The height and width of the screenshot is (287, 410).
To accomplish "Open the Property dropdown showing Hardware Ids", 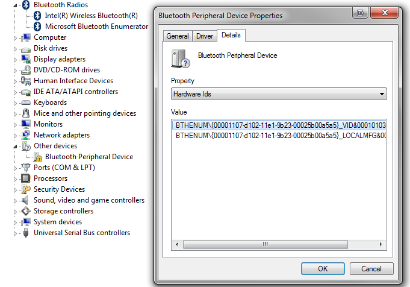I will (x=279, y=94).
